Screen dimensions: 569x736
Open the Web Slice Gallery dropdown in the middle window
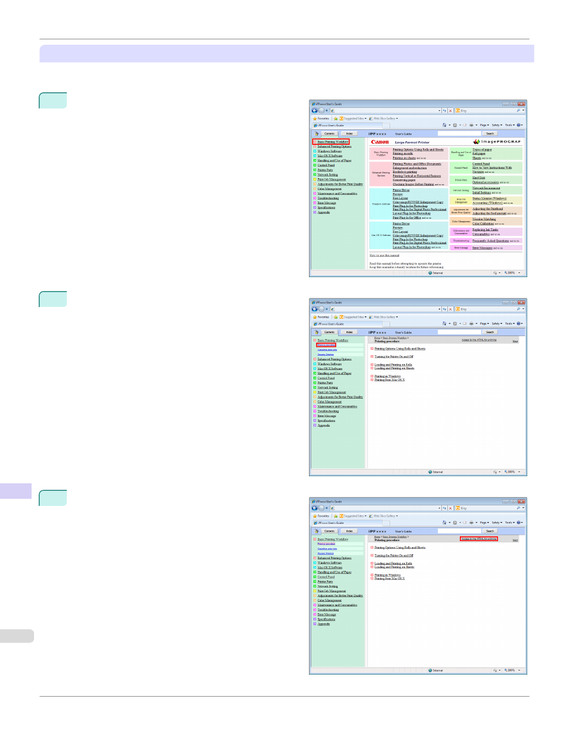(384, 317)
